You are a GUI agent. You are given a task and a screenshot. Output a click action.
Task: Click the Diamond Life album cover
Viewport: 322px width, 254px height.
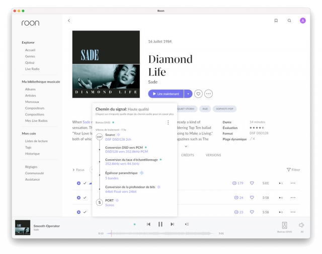pos(106,64)
